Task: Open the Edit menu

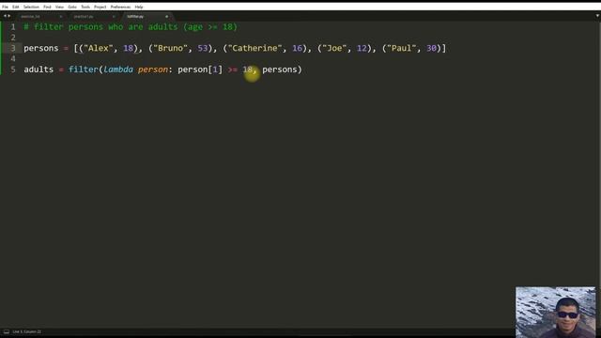Action: click(x=16, y=7)
